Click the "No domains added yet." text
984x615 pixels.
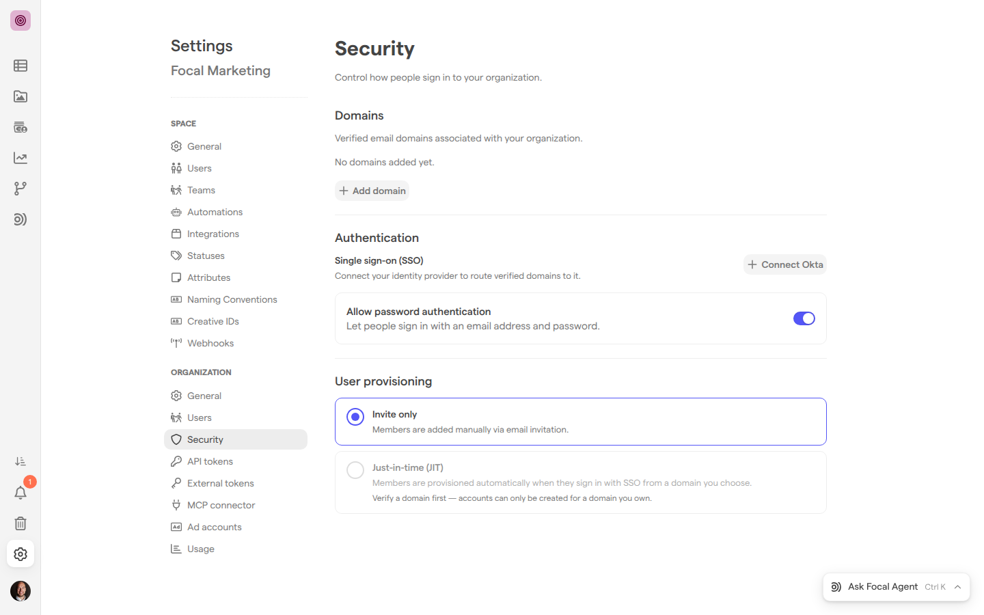(x=385, y=162)
